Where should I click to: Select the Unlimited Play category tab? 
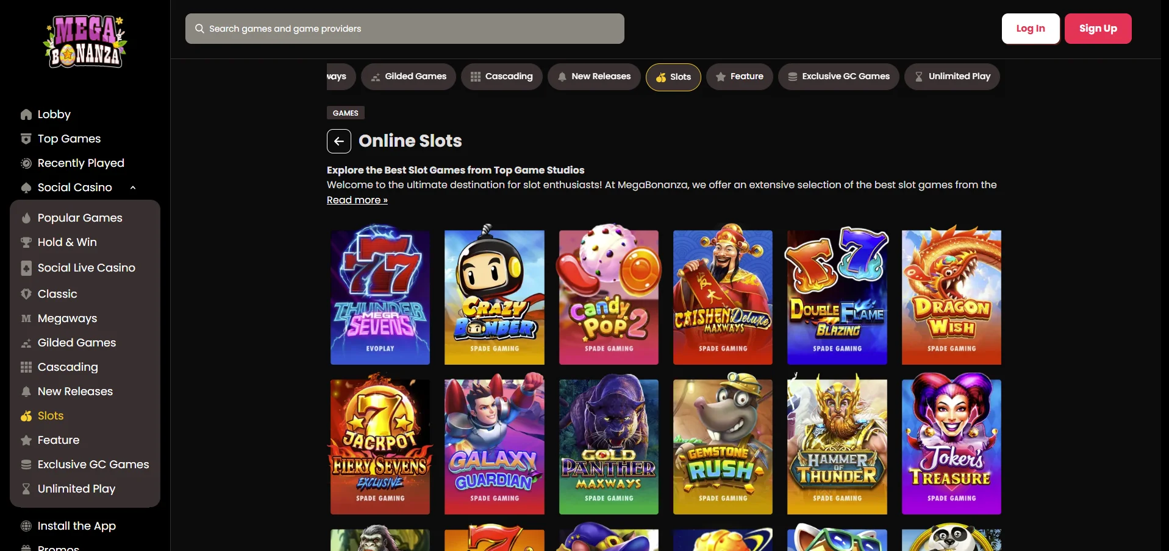point(952,77)
